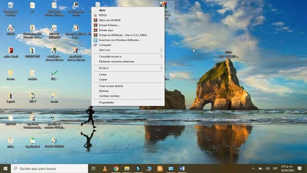Open the clock showing 3:31 p. m.
307x173 pixels.
pos(287,169)
